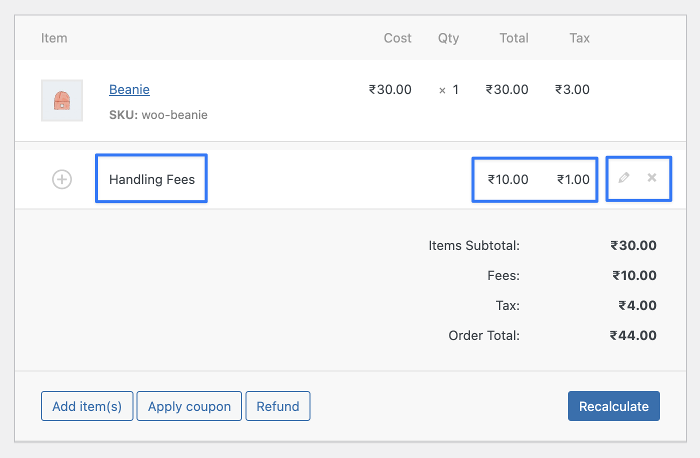700x458 pixels.
Task: Open the Beanie product link
Action: 129,89
